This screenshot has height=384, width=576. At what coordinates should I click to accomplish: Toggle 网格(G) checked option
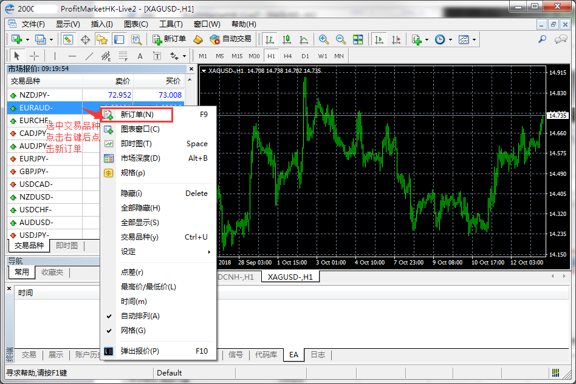133,331
